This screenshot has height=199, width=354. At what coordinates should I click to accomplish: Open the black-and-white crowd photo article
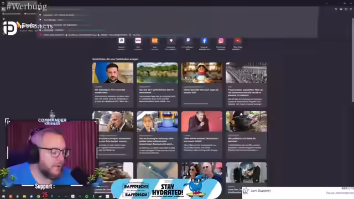tap(246, 85)
